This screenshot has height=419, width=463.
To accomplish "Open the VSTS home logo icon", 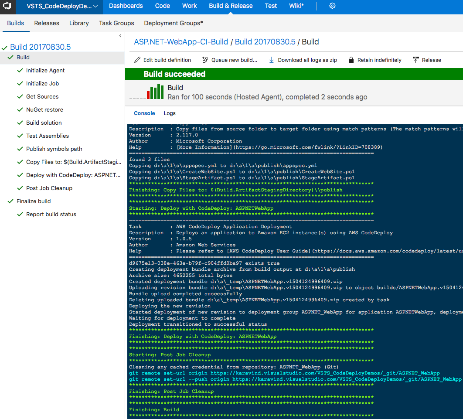I will point(7,6).
